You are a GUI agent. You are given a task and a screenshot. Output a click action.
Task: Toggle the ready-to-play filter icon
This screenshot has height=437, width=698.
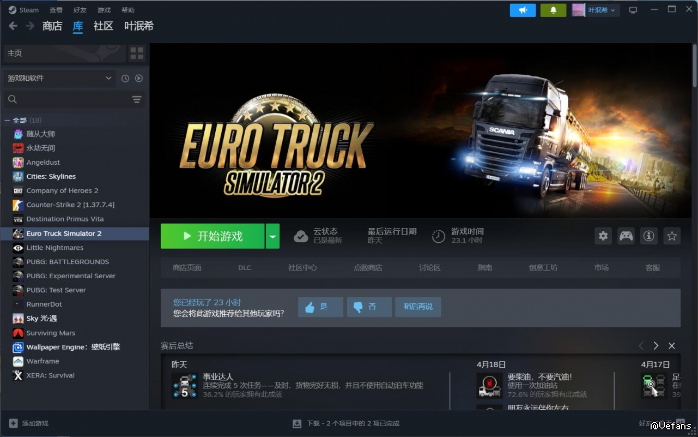[x=139, y=78]
